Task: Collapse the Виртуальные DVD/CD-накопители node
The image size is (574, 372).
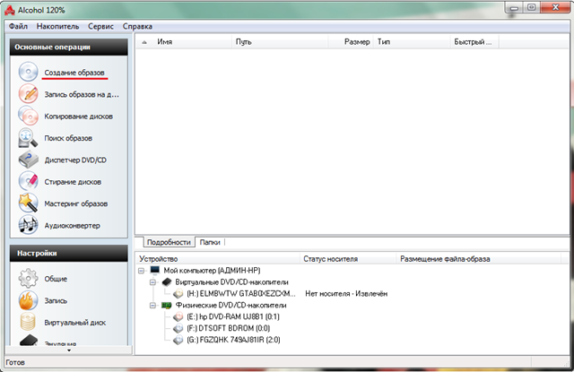Action: point(153,282)
